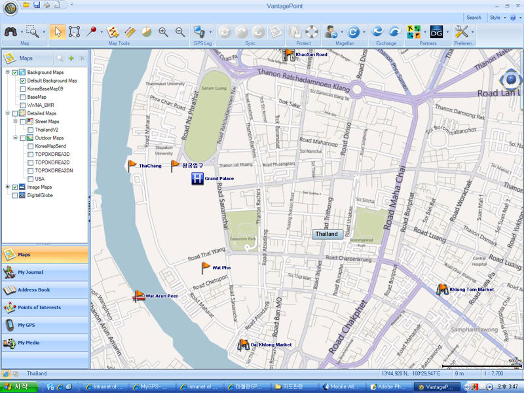Check the KoreaBaseMap09 checkbox
The height and width of the screenshot is (393, 524).
(x=23, y=89)
